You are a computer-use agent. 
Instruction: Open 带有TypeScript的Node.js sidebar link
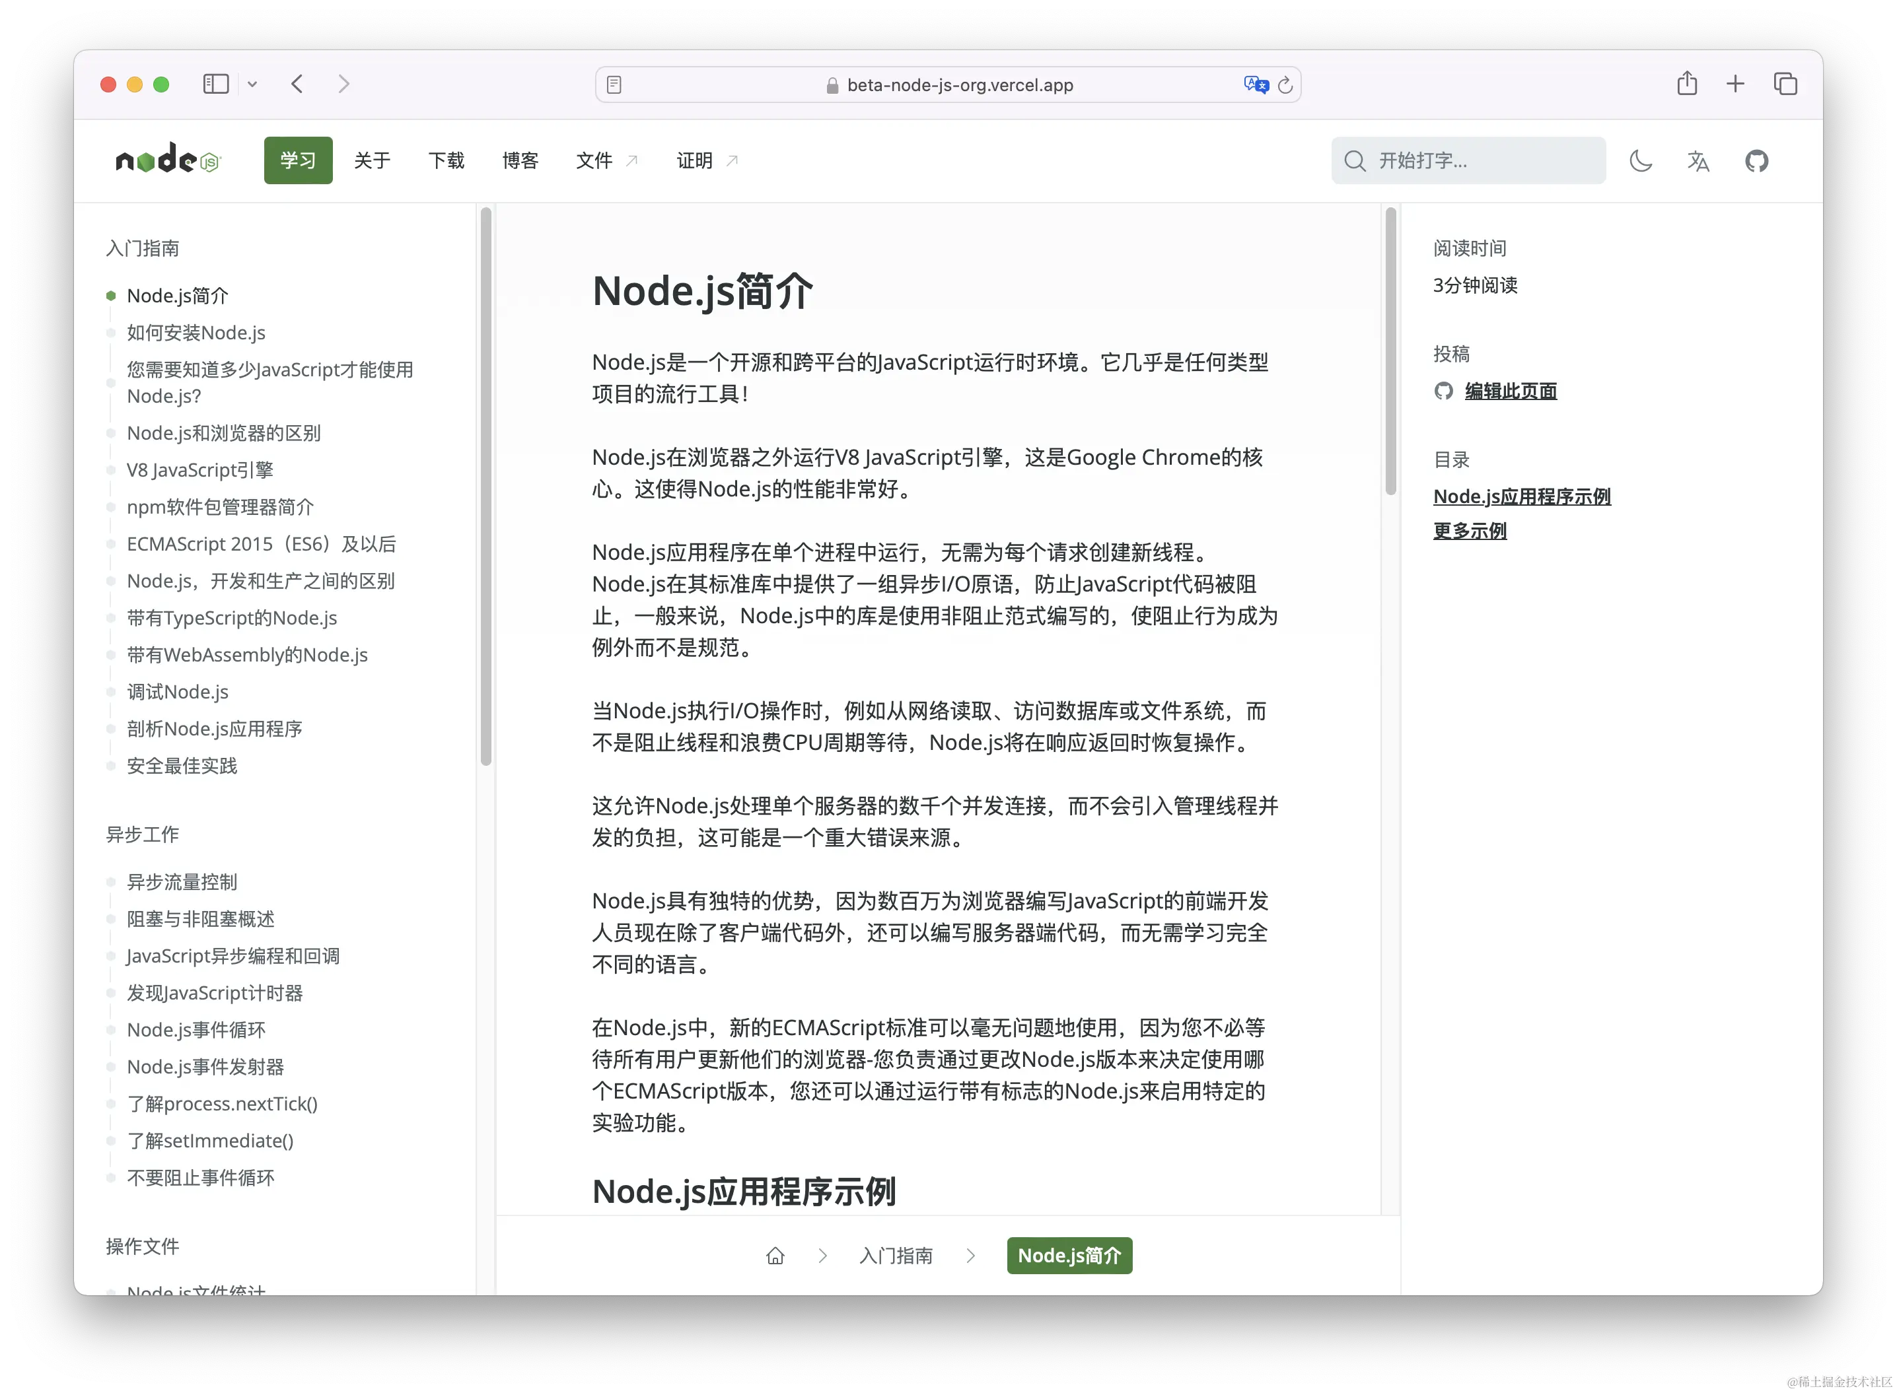coord(232,618)
